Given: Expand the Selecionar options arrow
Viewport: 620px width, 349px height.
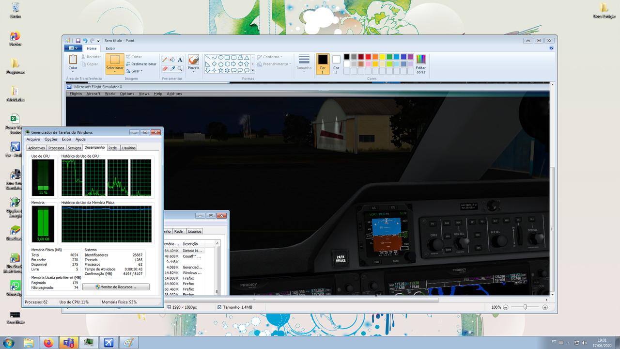Looking at the screenshot, I should [115, 72].
